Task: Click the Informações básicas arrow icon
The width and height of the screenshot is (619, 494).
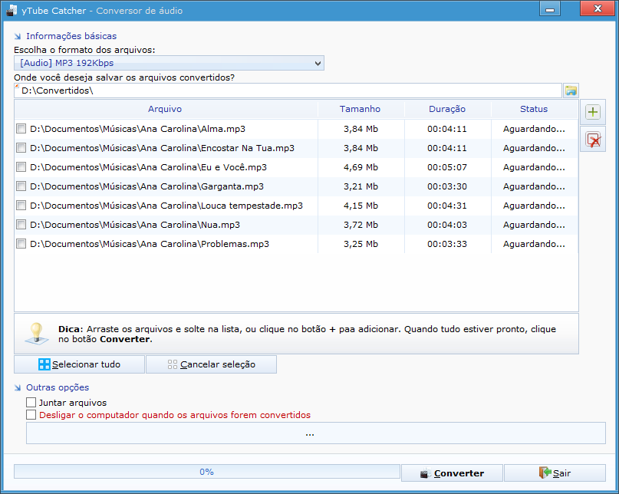Action: point(18,36)
